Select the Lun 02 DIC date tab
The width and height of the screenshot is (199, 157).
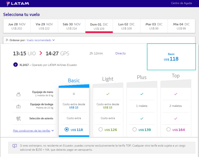click(126, 26)
